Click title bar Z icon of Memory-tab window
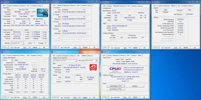This screenshot has width=201, height=100. click(152, 2)
